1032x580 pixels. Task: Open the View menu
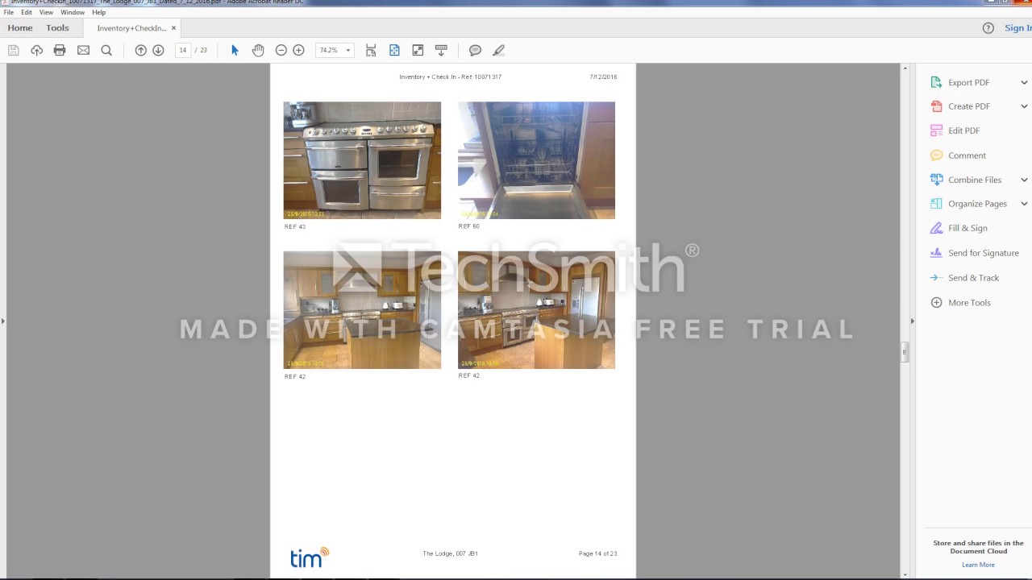pos(46,12)
